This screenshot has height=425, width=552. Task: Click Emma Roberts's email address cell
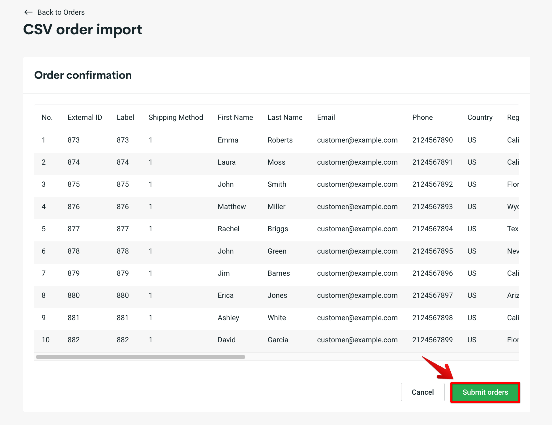pos(358,140)
